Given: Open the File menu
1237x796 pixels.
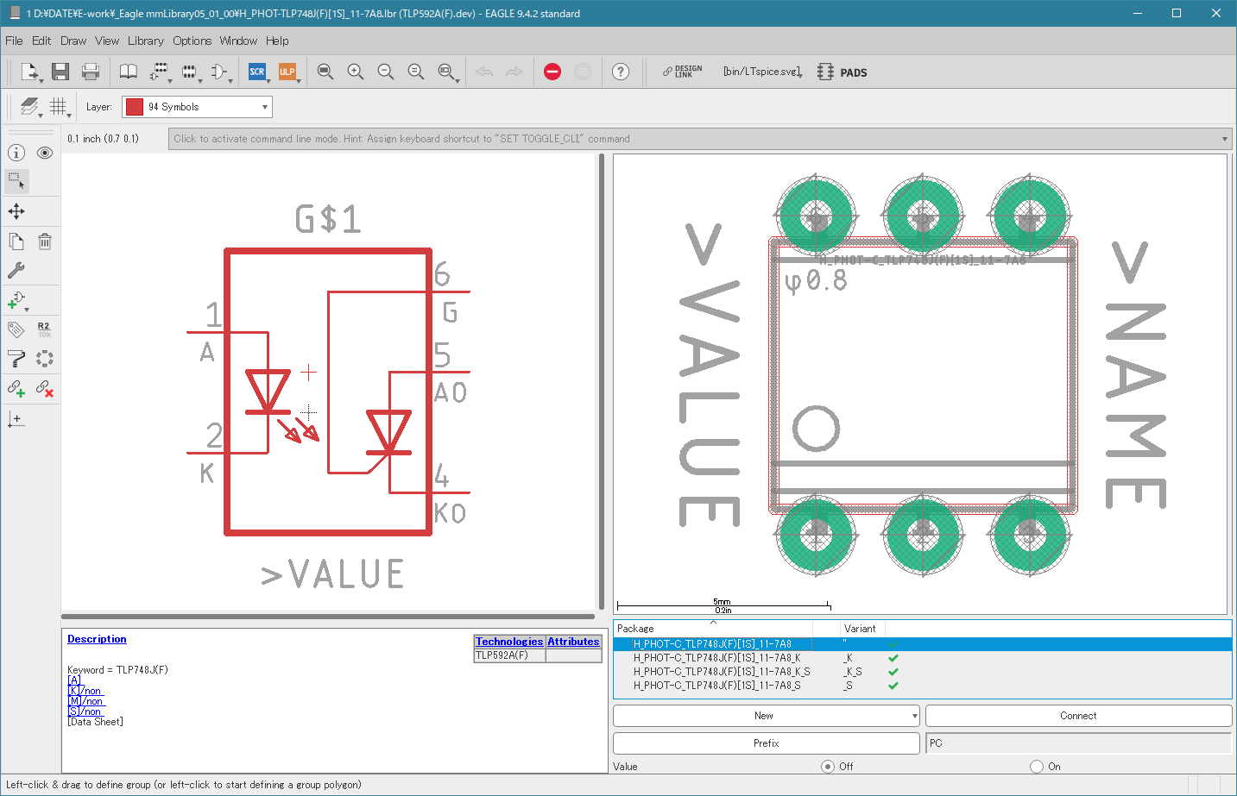Looking at the screenshot, I should tap(14, 41).
